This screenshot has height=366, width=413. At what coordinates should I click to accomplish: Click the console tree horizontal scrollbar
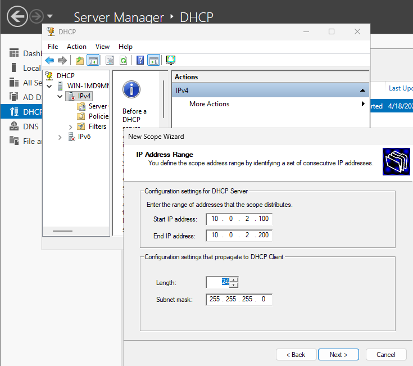point(63,231)
